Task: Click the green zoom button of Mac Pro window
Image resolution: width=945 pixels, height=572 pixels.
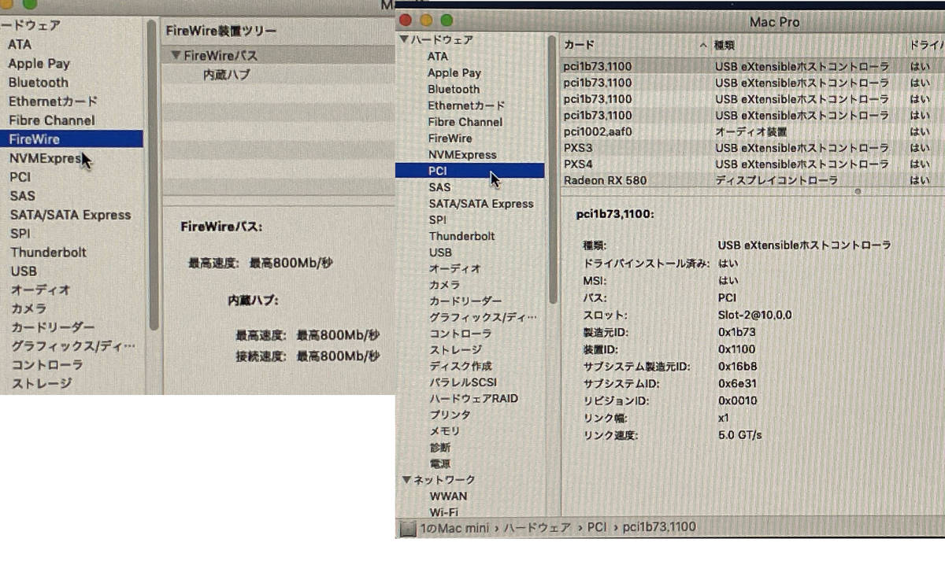Action: pyautogui.click(x=447, y=20)
